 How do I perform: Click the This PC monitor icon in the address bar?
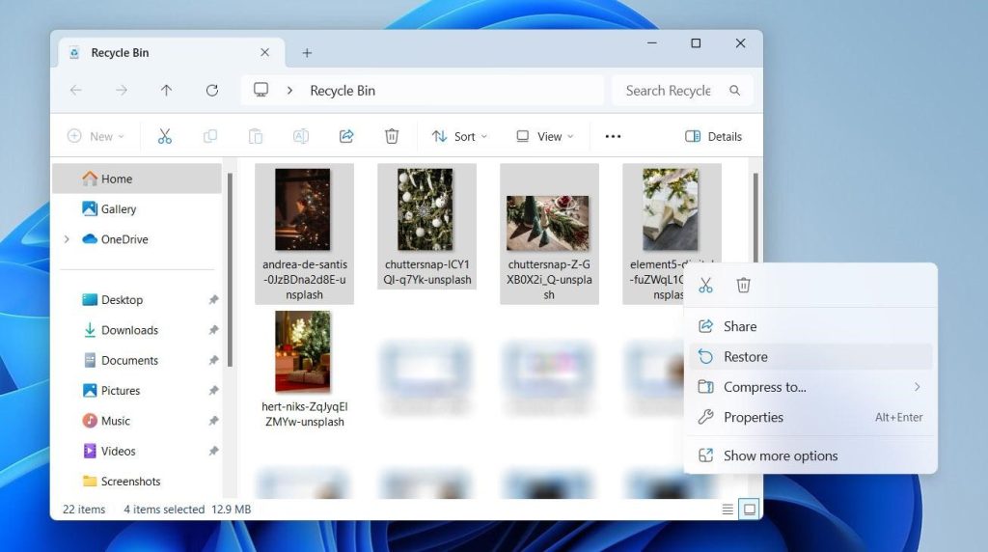261,90
